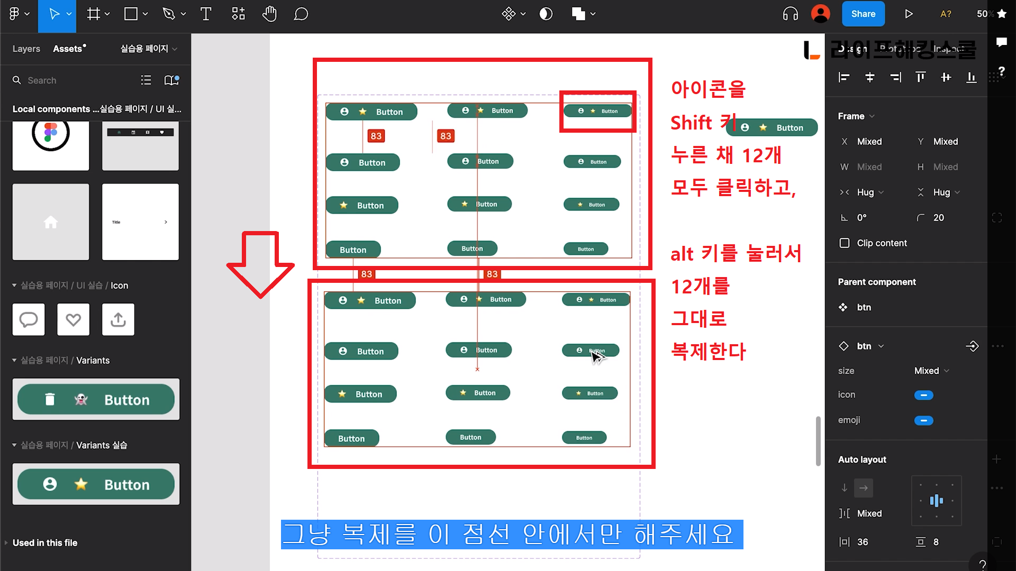Open horizontal Hug resizing dropdown

coord(869,192)
